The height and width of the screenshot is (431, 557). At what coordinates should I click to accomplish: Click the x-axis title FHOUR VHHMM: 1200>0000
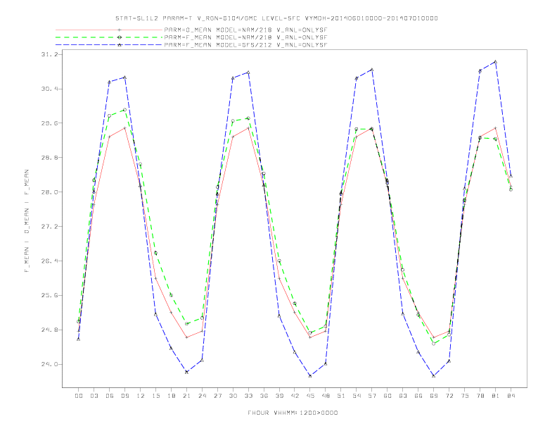tap(293, 413)
